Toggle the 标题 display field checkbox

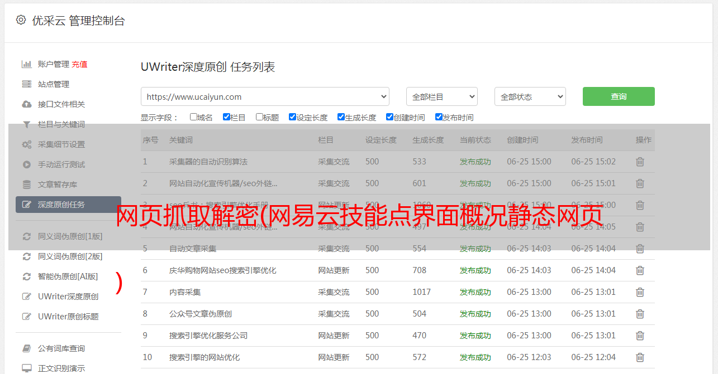tap(259, 117)
